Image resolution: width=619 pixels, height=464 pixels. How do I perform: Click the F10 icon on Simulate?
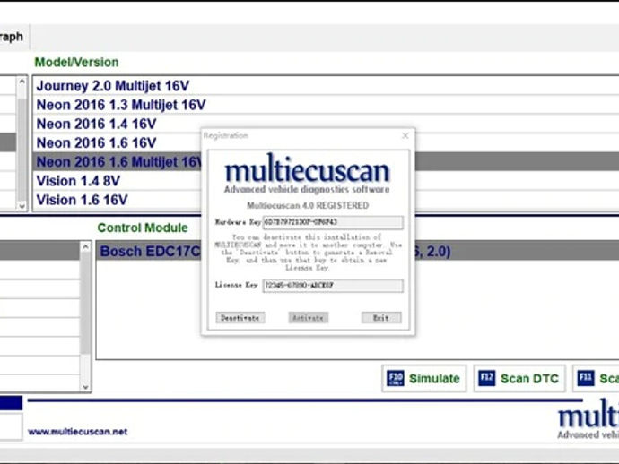point(395,378)
